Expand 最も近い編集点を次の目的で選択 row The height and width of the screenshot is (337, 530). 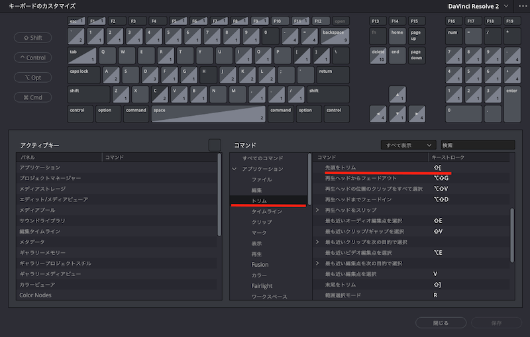click(x=317, y=263)
